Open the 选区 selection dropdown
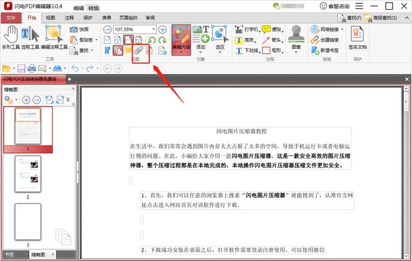The image size is (412, 262). 220,40
